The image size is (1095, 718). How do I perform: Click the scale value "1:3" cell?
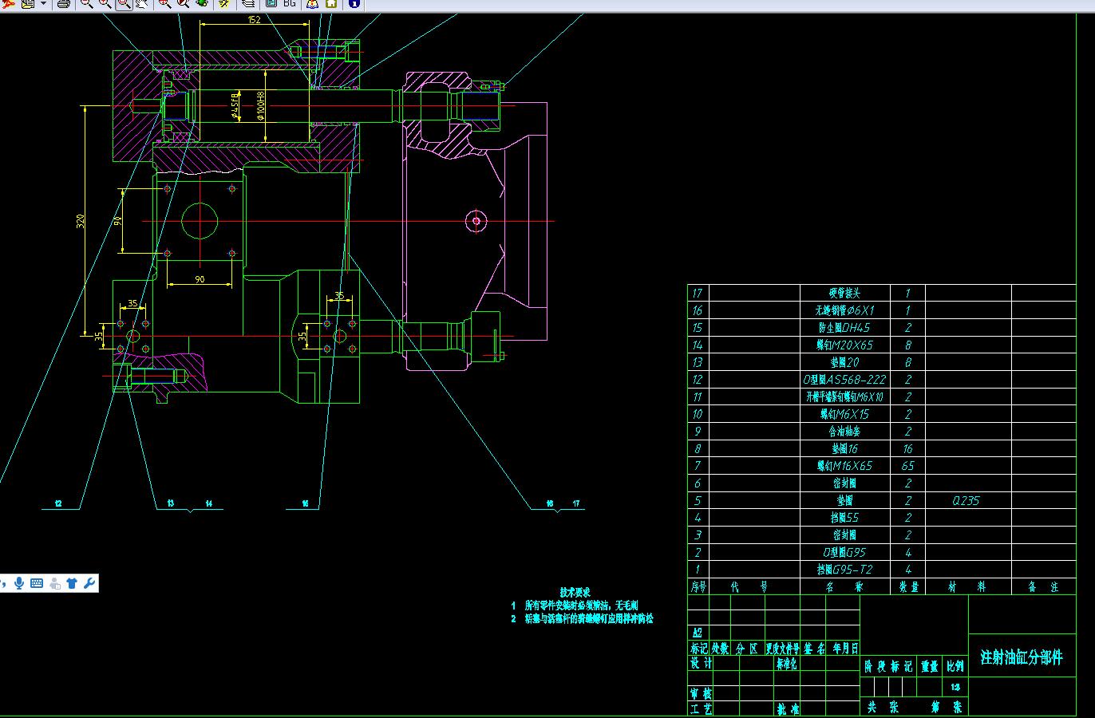click(955, 687)
